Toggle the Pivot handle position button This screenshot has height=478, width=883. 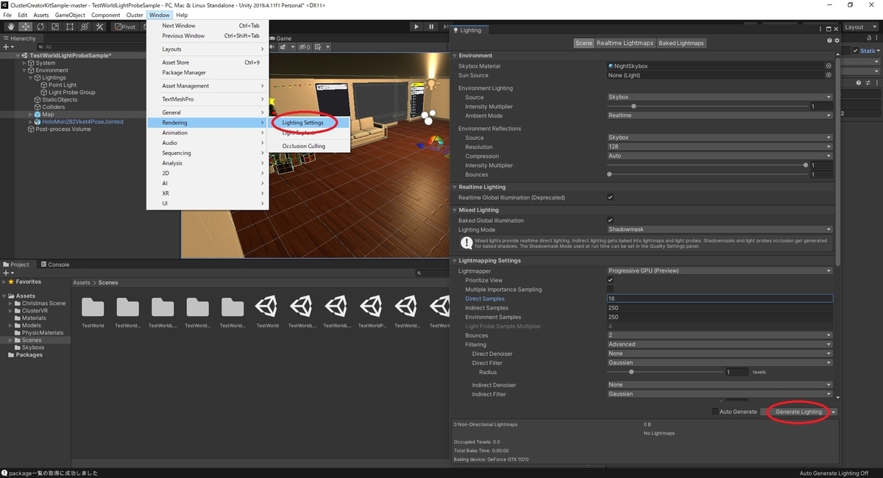point(126,26)
